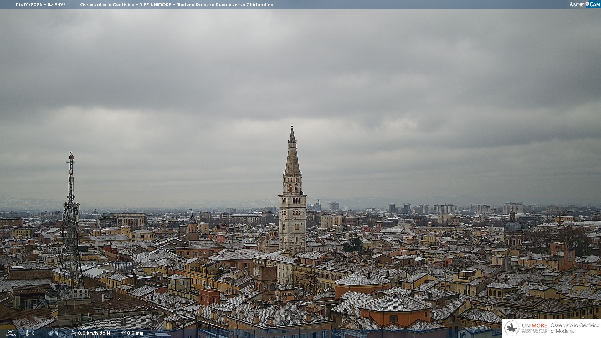Viewport: 601px width, 338px height.
Task: Click the UNIMORE wordmark in the bottom logo
Action: coord(534,326)
